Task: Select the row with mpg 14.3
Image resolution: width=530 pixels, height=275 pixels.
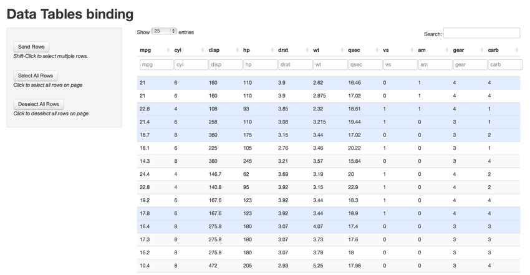Action: point(329,161)
